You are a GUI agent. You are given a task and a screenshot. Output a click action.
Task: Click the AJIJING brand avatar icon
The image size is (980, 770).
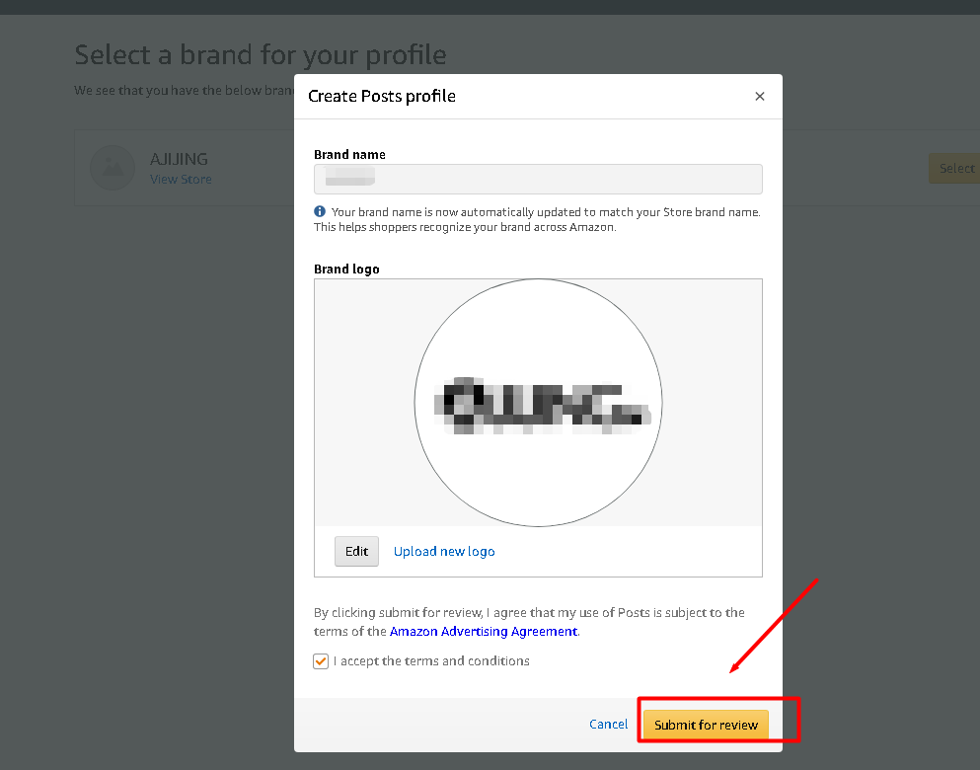[113, 168]
